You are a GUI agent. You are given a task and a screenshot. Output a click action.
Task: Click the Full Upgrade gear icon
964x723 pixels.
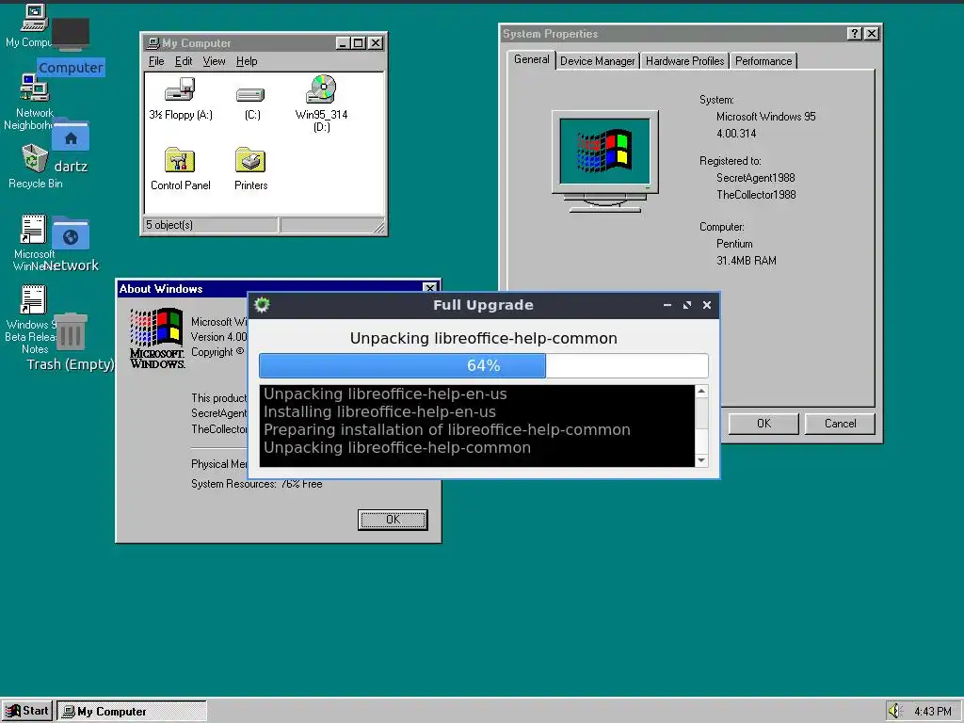click(x=262, y=305)
